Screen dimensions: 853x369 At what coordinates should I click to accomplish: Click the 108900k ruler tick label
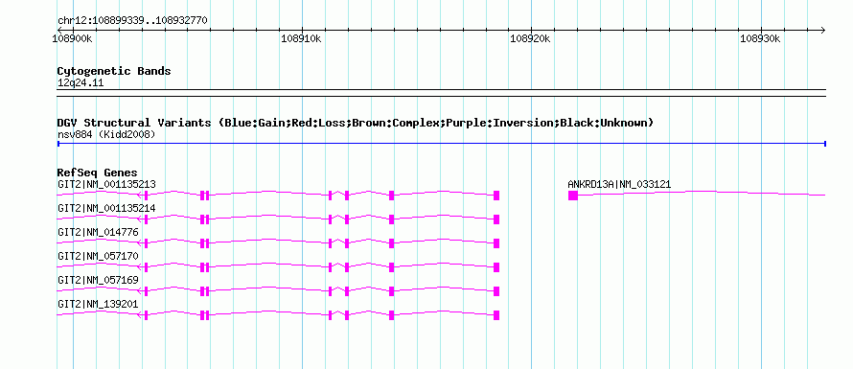click(x=72, y=38)
